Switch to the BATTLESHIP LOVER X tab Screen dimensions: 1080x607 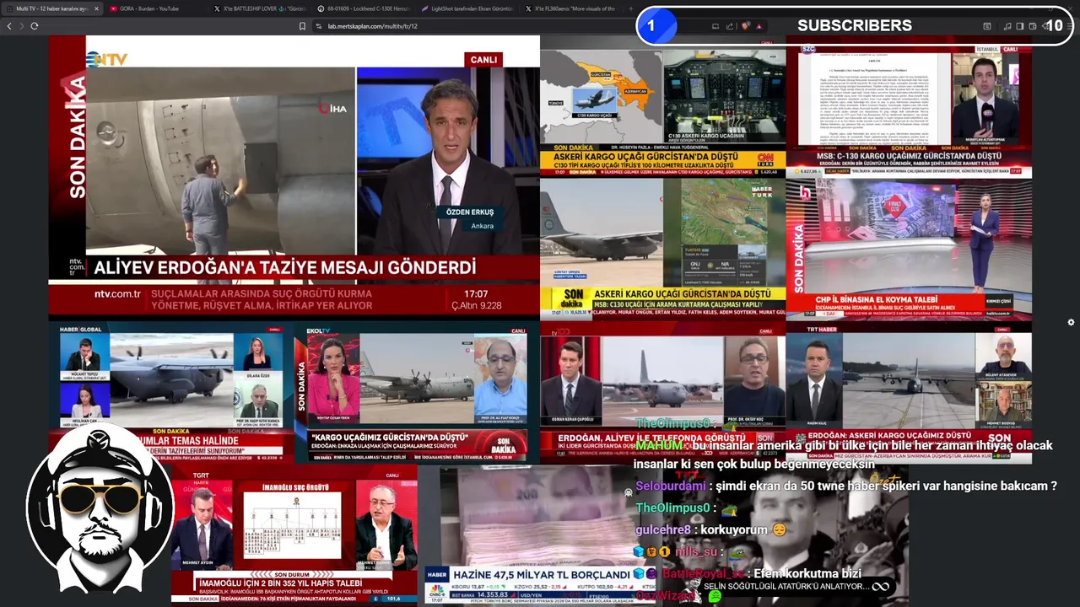pyautogui.click(x=260, y=8)
